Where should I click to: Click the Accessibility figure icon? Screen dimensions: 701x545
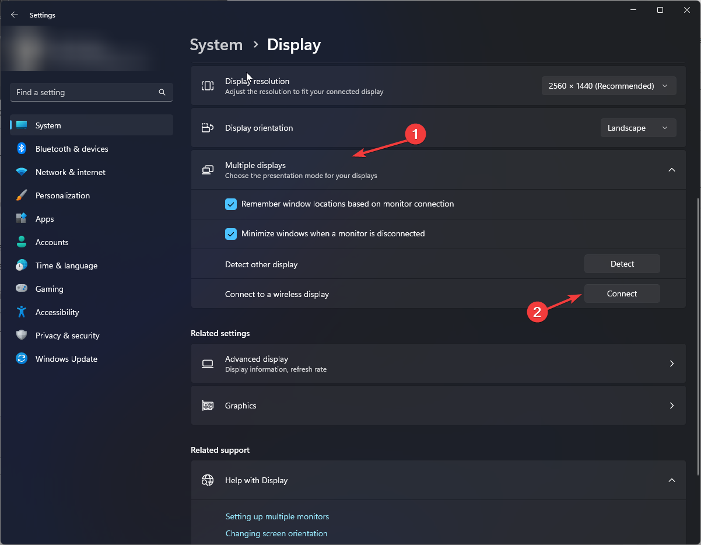22,312
